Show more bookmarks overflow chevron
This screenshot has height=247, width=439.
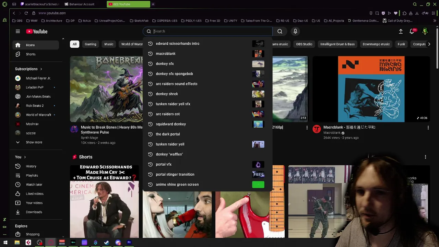[435, 21]
